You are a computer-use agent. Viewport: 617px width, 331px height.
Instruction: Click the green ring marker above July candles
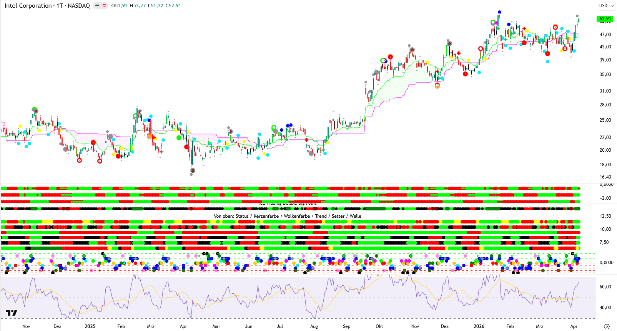(274, 127)
